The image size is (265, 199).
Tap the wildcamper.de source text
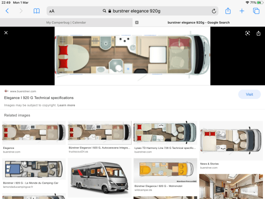point(143,190)
